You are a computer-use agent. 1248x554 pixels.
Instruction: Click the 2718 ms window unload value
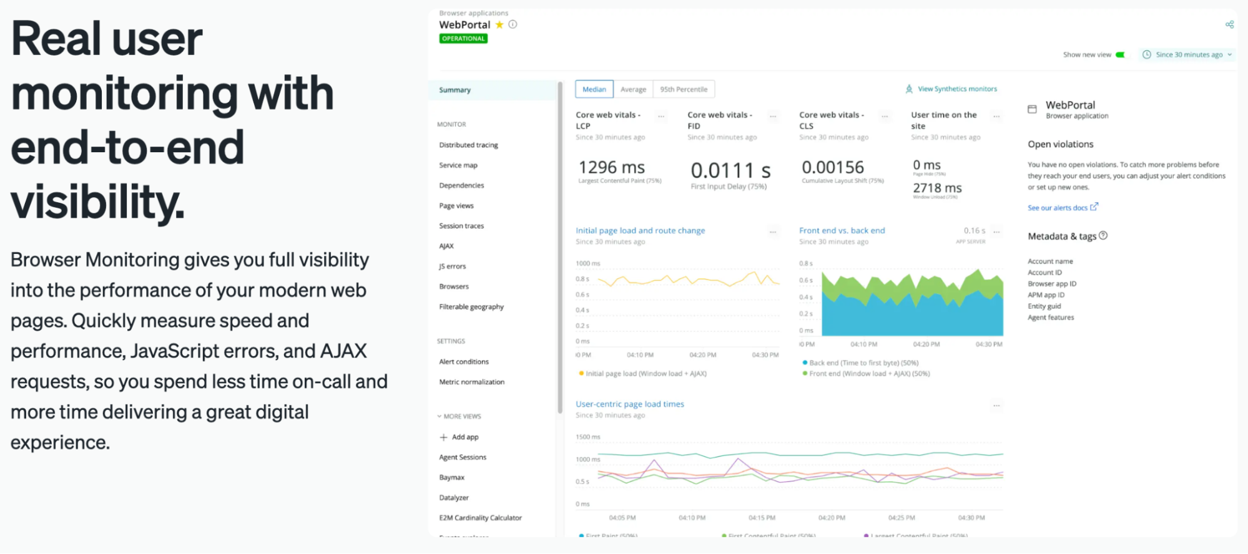pyautogui.click(x=937, y=188)
